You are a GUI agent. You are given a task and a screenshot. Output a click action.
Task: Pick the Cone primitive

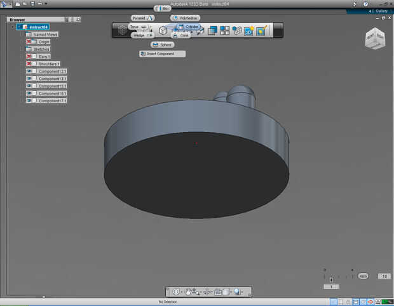180,36
